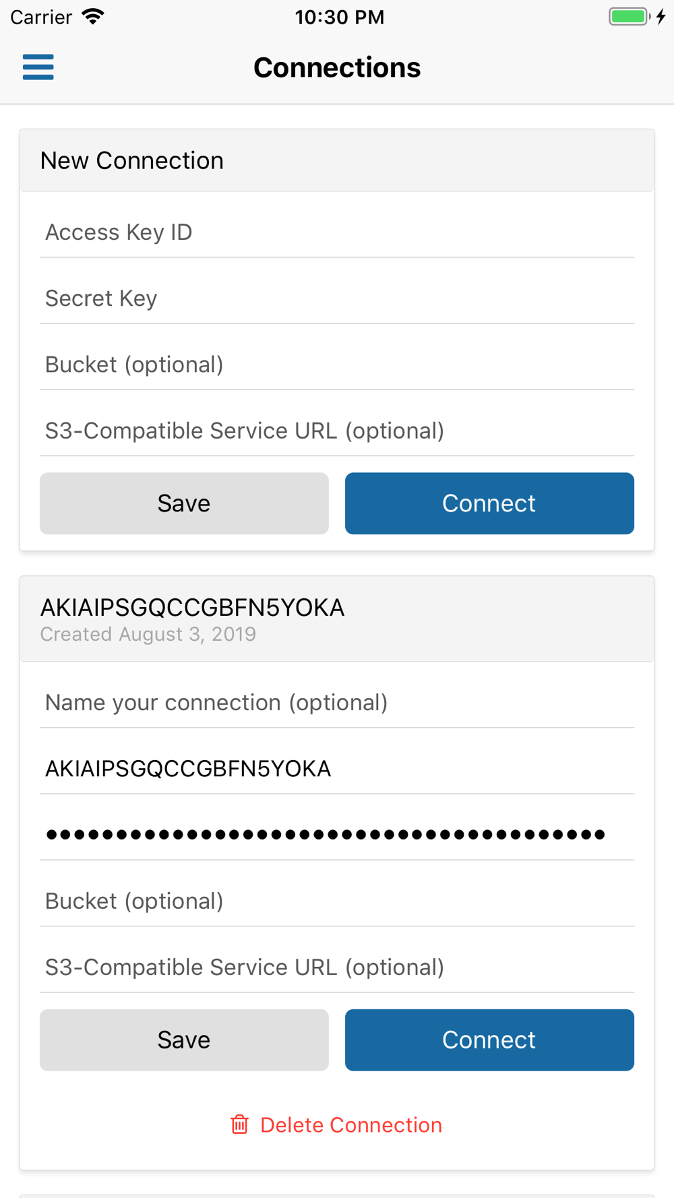Screen dimensions: 674x1198
Task: Tap the Name your connection field
Action: click(x=337, y=703)
